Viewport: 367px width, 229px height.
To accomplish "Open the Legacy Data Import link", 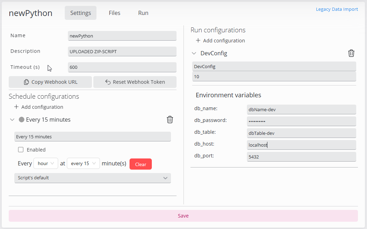I will (x=337, y=9).
